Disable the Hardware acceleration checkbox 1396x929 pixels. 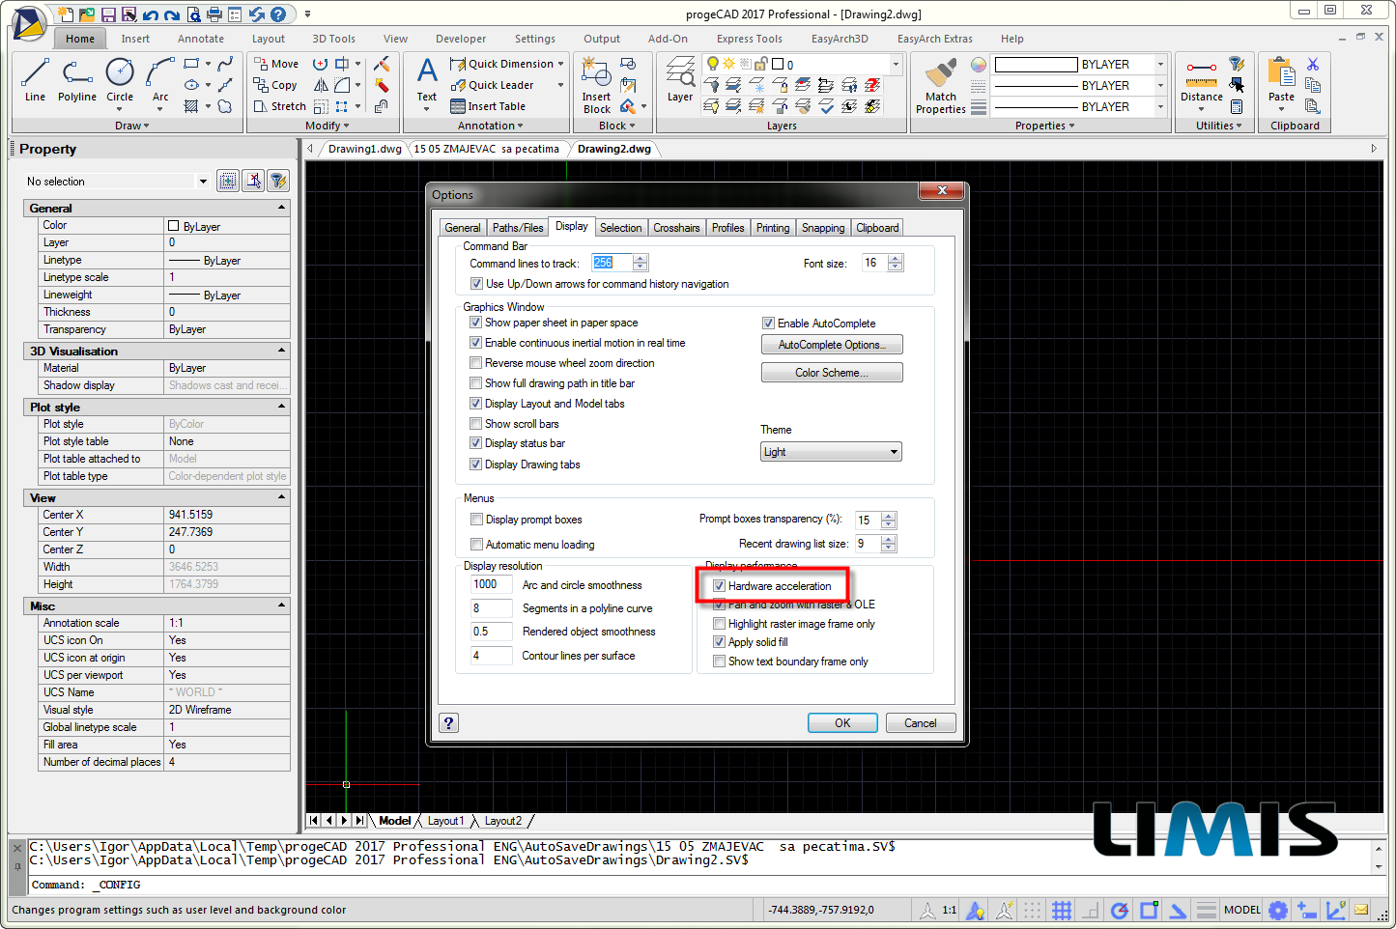pyautogui.click(x=719, y=586)
